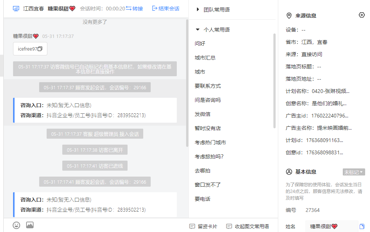Click the 没有更多了 notice at the top
Viewport: 370px width, 232px height.
[x=95, y=22]
